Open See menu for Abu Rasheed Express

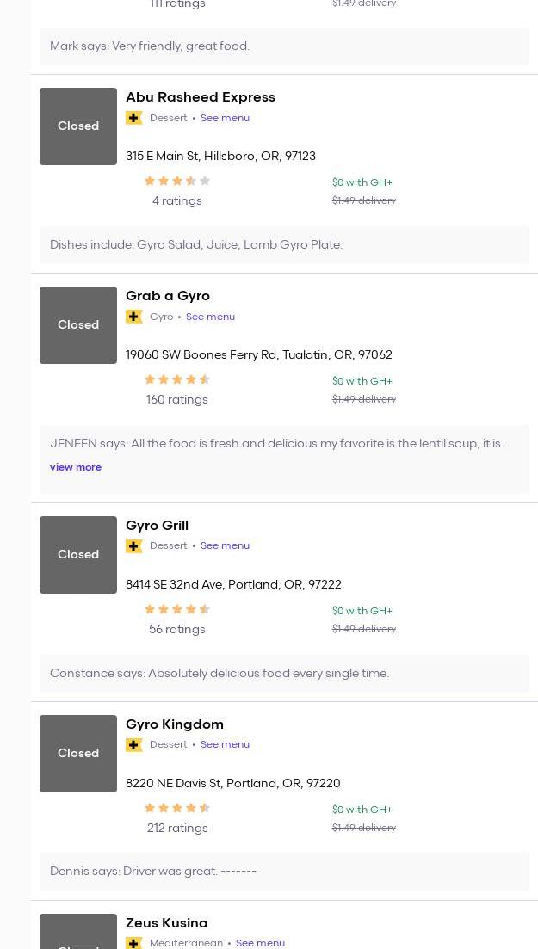(x=225, y=118)
